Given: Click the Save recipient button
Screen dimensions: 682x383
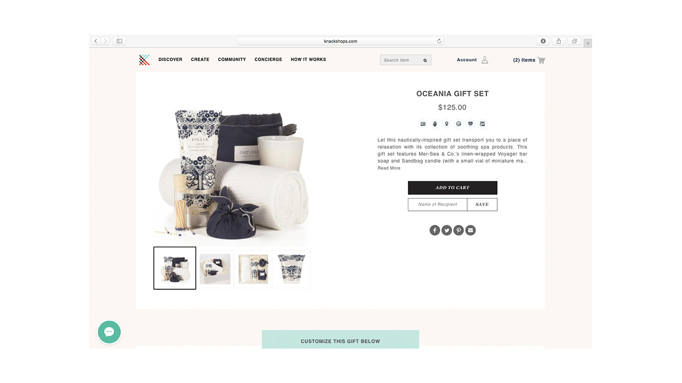Looking at the screenshot, I should coord(482,204).
